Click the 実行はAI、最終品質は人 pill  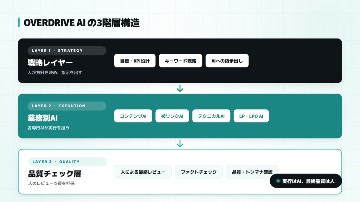pos(306,181)
